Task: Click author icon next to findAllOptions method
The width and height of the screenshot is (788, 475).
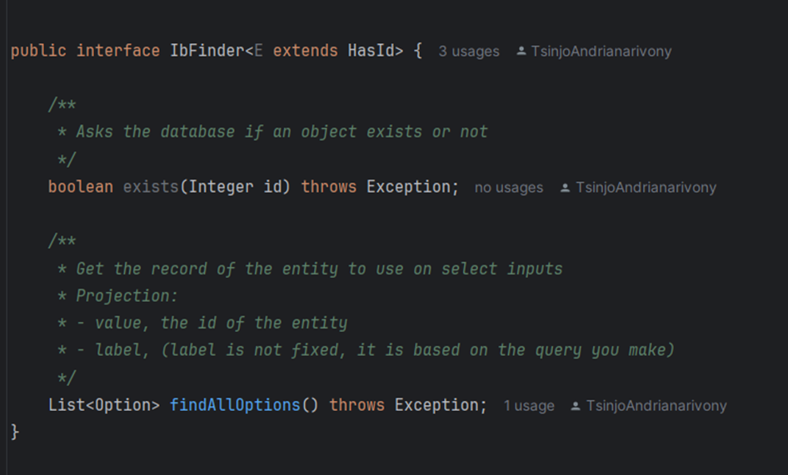Action: 576,406
